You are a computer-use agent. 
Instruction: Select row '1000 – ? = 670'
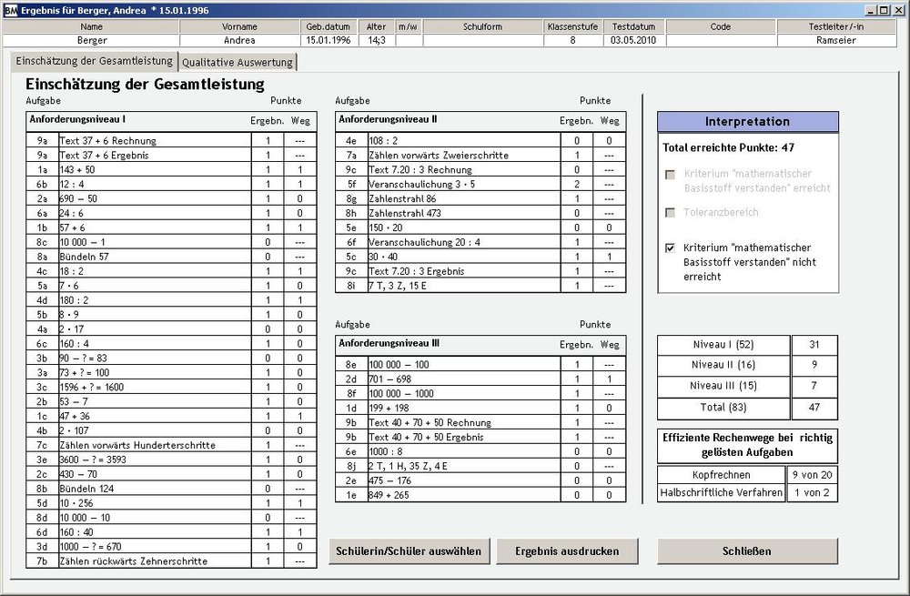171,547
